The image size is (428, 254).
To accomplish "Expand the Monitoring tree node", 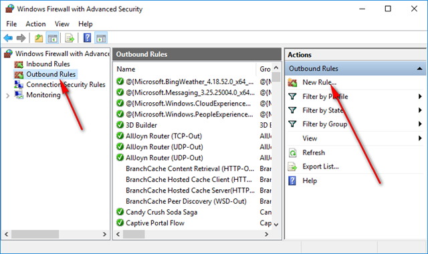I will pyautogui.click(x=7, y=96).
